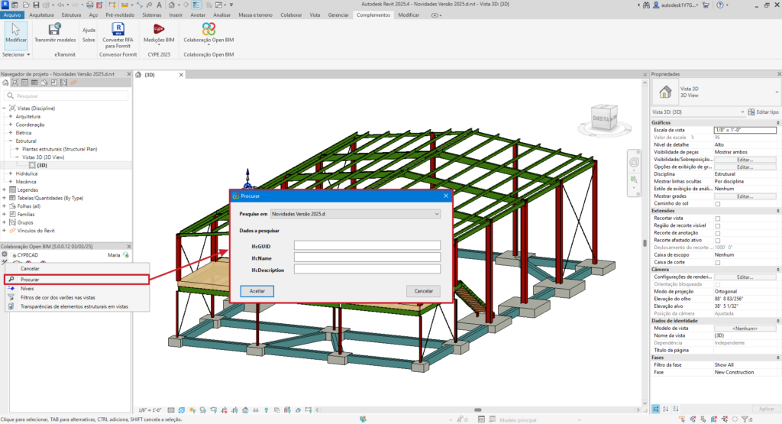
Task: Click Aceitar in the Procurar dialog
Action: coord(257,291)
